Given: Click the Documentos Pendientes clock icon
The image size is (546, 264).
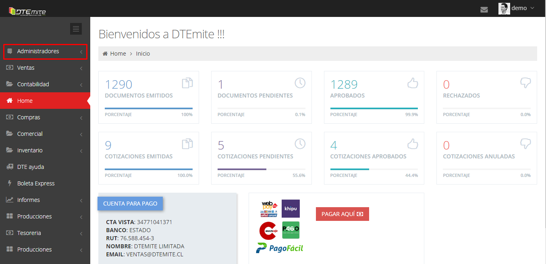Looking at the screenshot, I should pos(300,83).
